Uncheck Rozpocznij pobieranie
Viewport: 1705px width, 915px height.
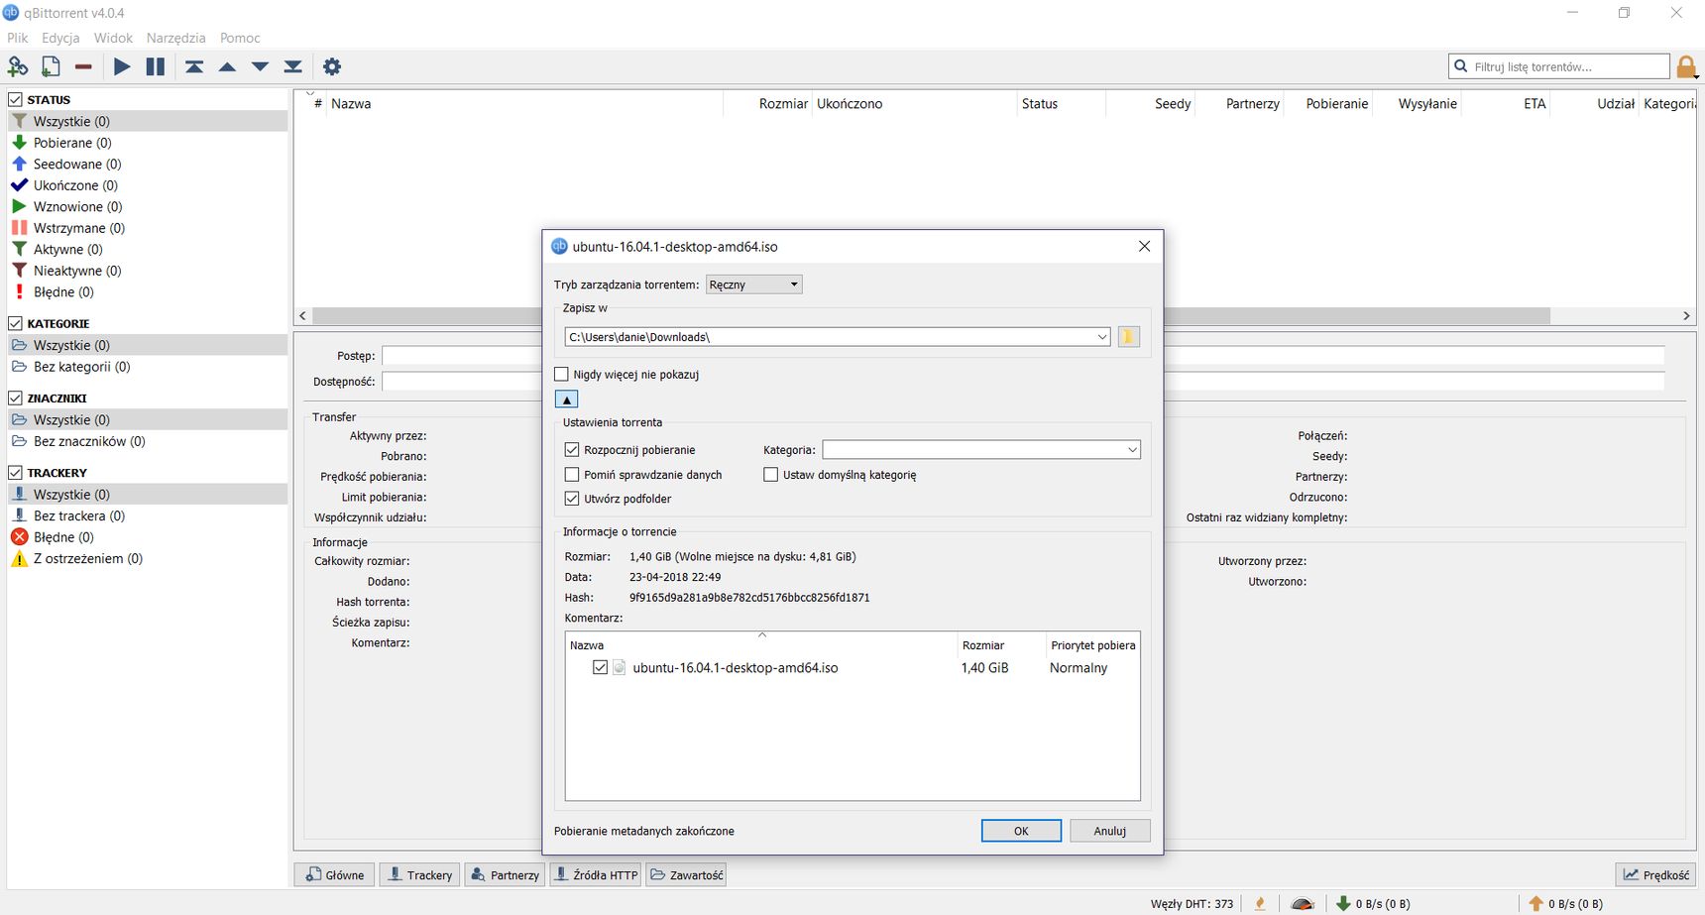[572, 450]
